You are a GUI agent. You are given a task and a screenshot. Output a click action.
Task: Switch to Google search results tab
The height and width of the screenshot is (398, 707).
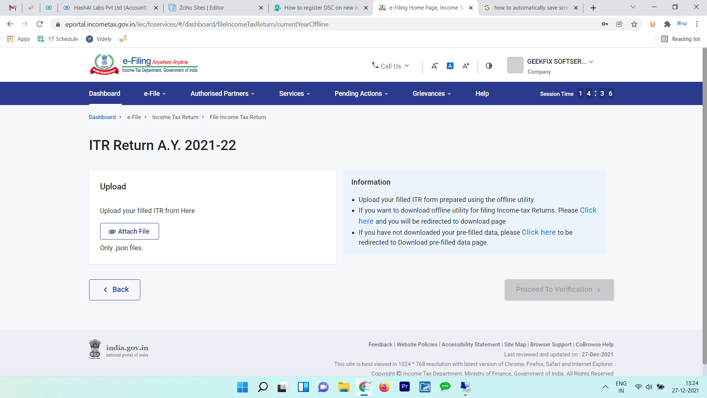531,8
